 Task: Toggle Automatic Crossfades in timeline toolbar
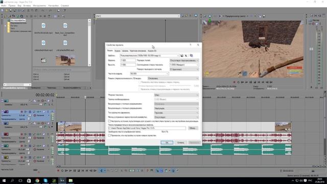click(x=161, y=171)
